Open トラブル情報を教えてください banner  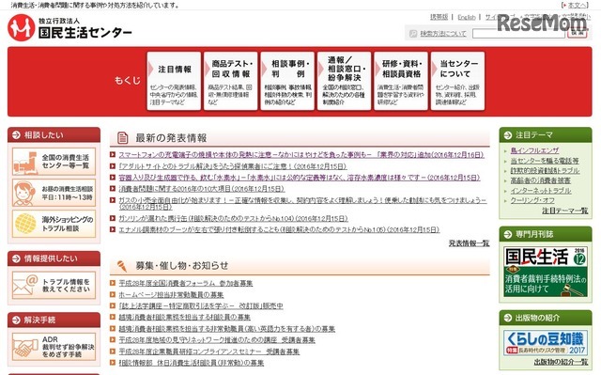(54, 286)
